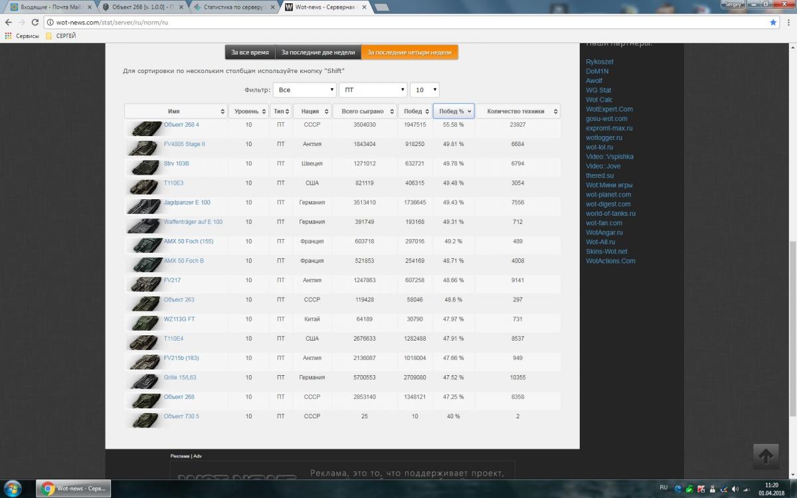This screenshot has height=498, width=797.
Task: Click the 55.58 % win rate cell
Action: pos(454,125)
